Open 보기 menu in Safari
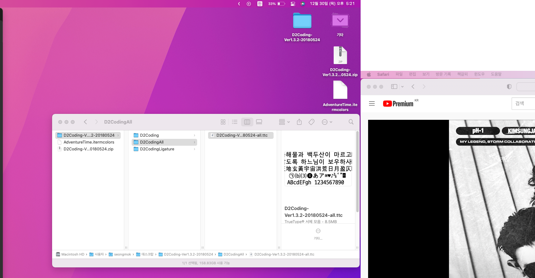535x278 pixels. tap(426, 74)
